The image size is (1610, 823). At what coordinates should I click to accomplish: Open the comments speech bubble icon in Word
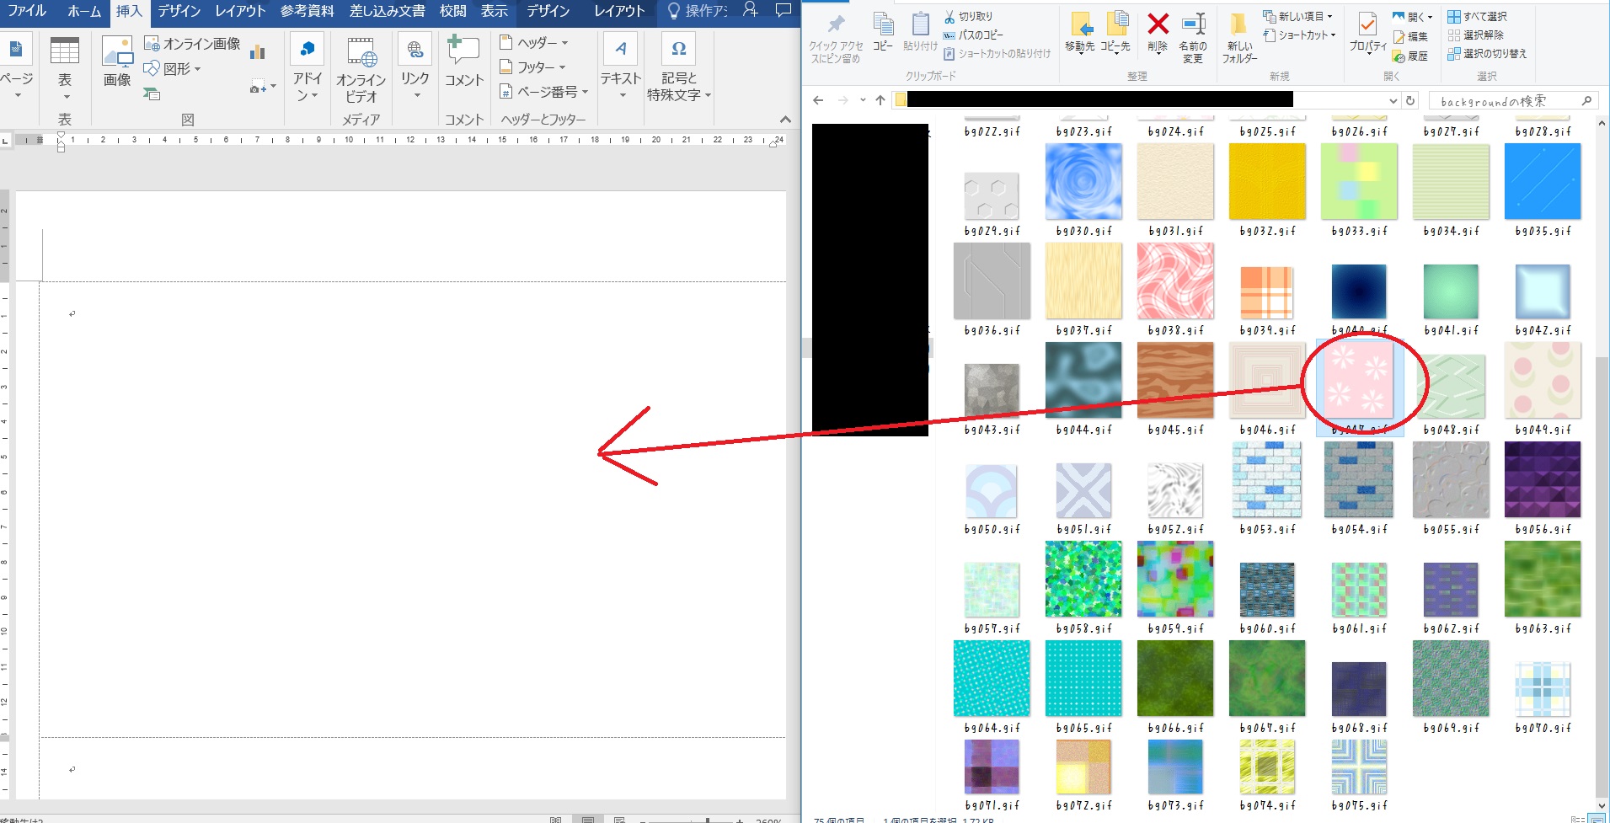[784, 10]
